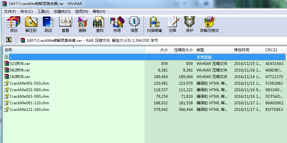Click CRC32 value F2382682
This screenshot has width=287, height=143.
[x=274, y=83]
